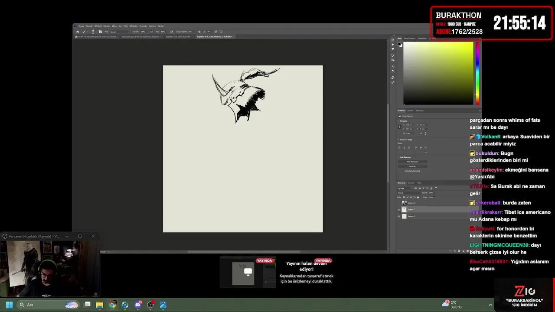Open the Brush Settings panel icon in options bar
The width and height of the screenshot is (555, 312).
pos(100,32)
